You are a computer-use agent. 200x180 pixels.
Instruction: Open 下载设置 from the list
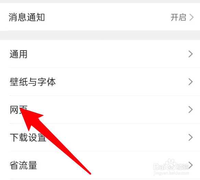100,137
